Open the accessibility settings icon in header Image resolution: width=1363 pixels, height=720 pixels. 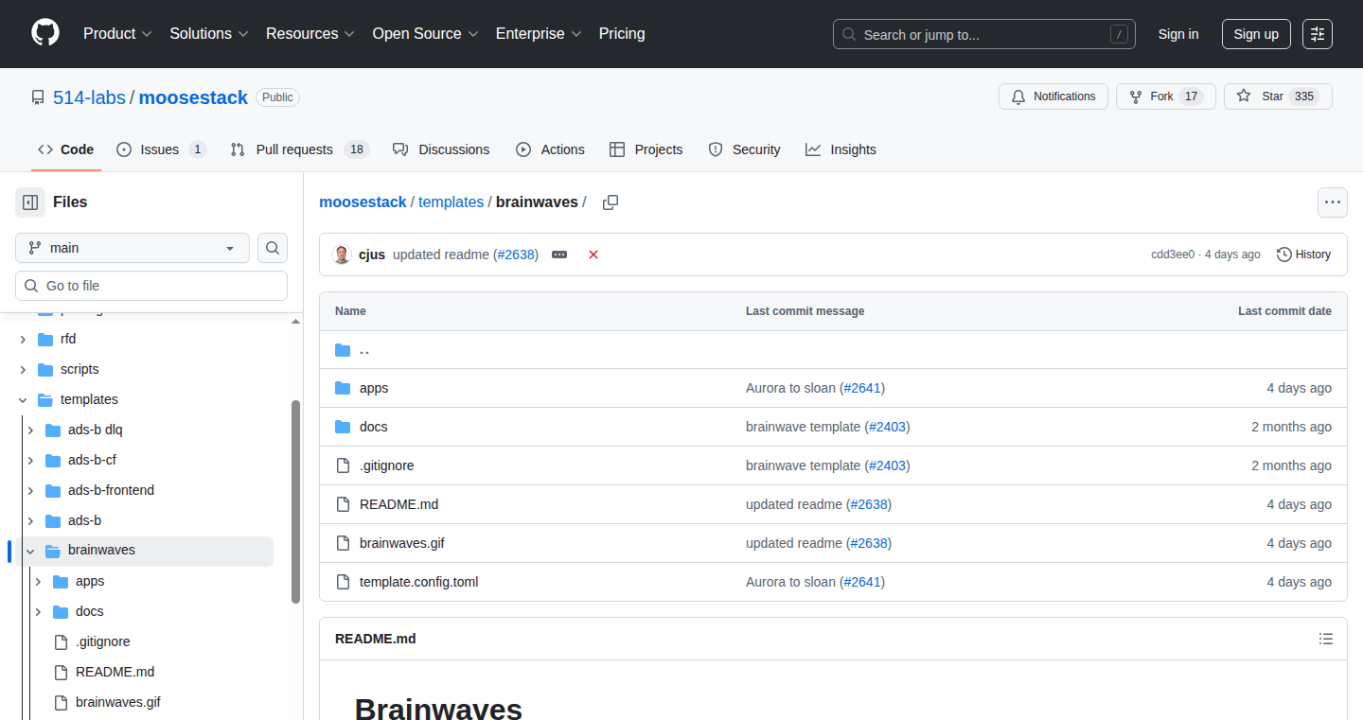click(x=1318, y=34)
